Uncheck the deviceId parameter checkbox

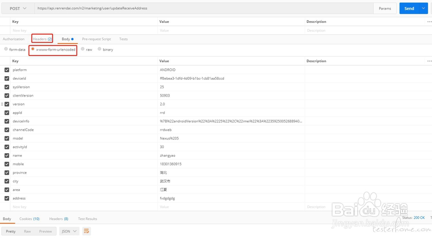[7, 78]
